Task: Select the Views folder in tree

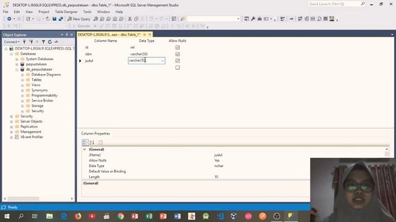Action: 36,85
